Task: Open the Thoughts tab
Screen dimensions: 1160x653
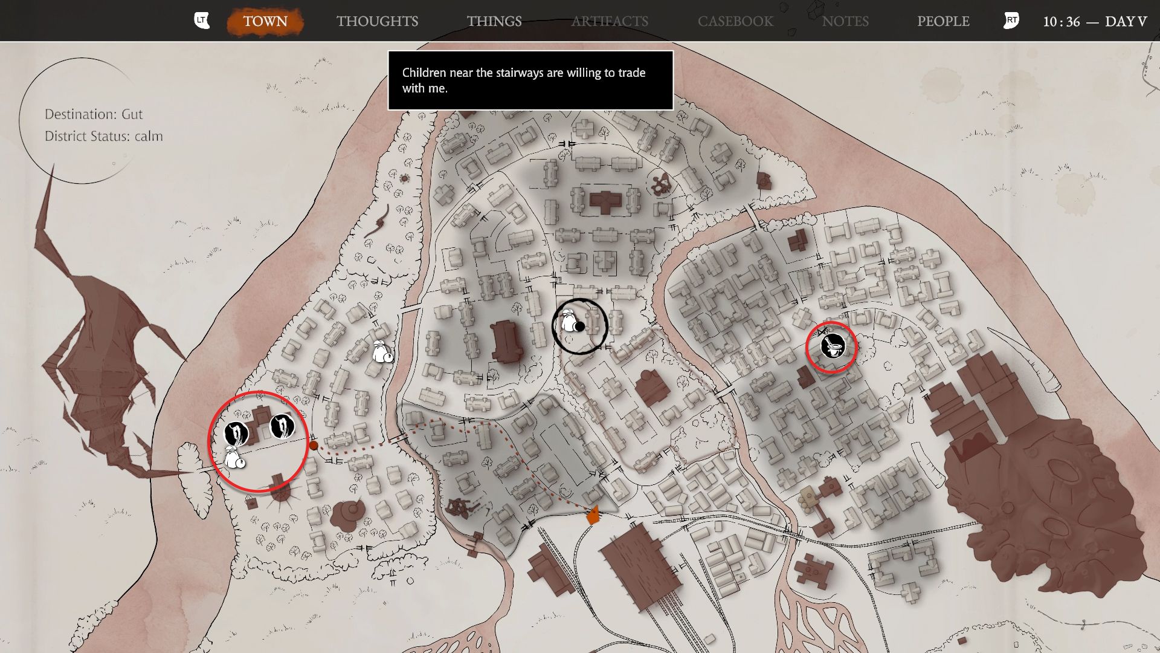Action: coord(377,21)
